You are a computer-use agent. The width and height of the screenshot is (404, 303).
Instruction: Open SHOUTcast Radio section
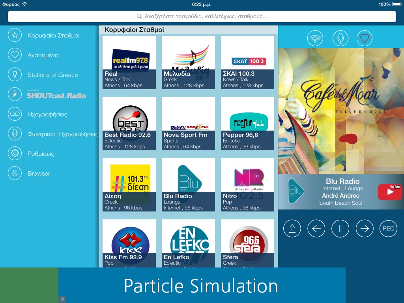pos(56,95)
